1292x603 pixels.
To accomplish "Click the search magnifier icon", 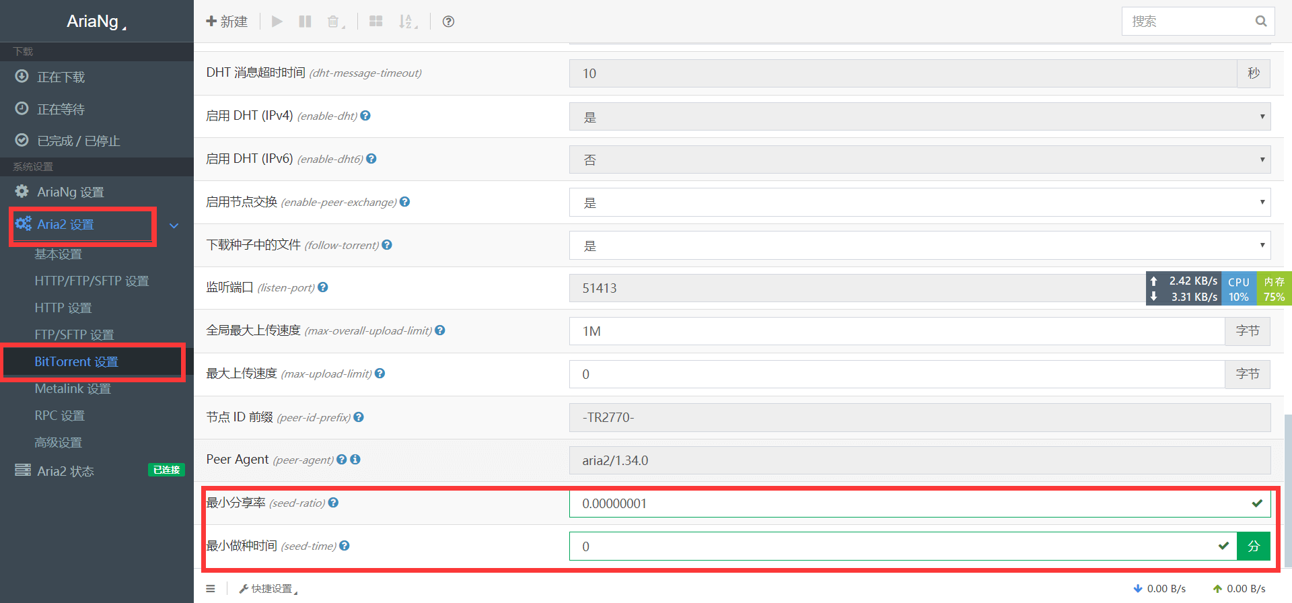I will point(1260,22).
